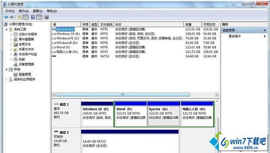The height and width of the screenshot is (153, 270).
Task: Click the 布局 column header
Action: coord(85,25)
